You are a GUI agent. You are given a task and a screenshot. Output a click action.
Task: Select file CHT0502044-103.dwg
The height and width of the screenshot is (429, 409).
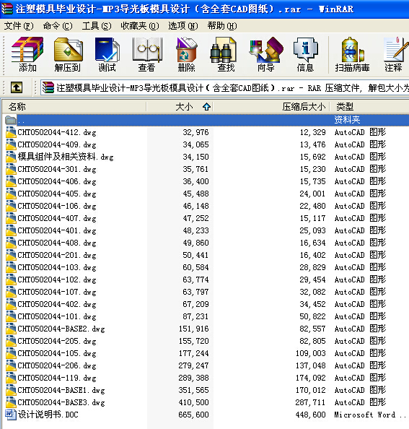pyautogui.click(x=57, y=267)
